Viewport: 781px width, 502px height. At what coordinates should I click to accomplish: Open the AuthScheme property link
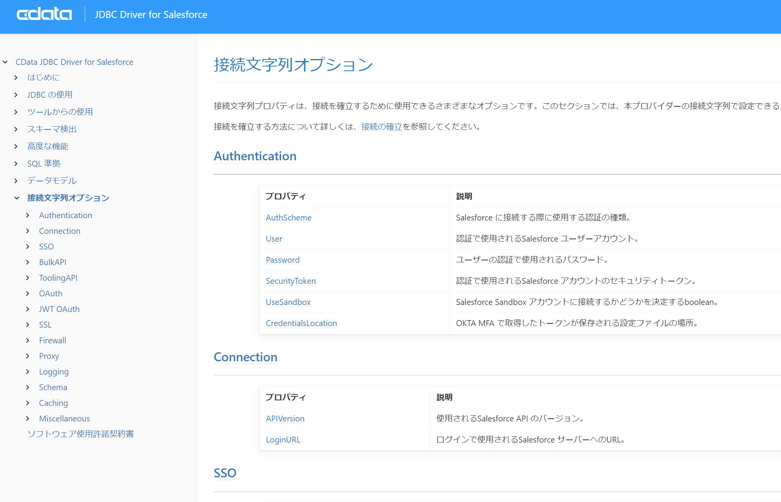[288, 218]
